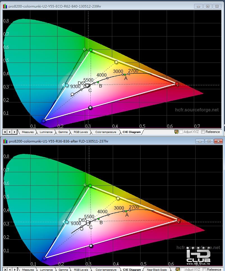Switch to the Gamma tab in top window
Screen dimensions: 225x271
coord(63,132)
